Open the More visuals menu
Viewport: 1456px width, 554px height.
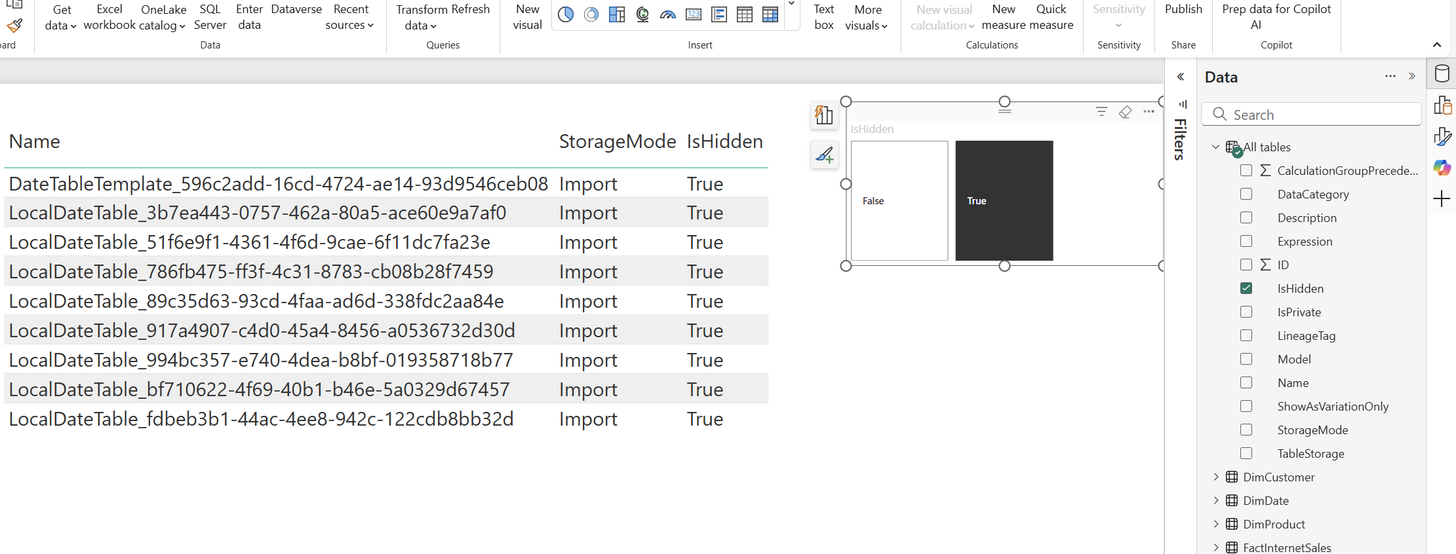pyautogui.click(x=866, y=18)
